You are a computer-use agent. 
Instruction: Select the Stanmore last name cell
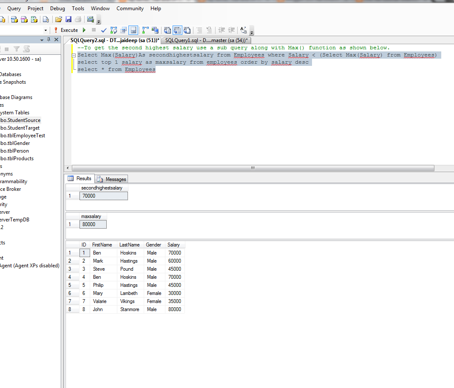pos(130,309)
